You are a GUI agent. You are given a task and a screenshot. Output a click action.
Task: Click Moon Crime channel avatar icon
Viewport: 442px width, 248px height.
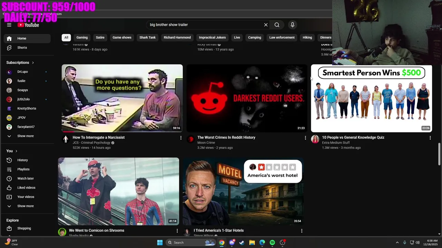point(190,139)
